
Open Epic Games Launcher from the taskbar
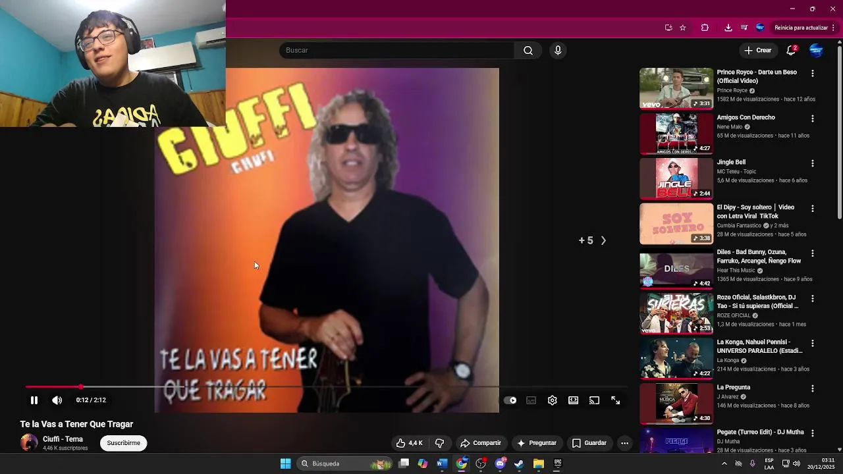coord(558,464)
